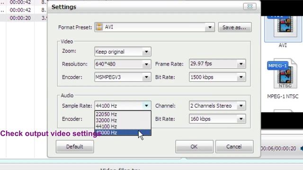Open the audio Bit Rate dropdown showing 160 kbps
Screen dimensions: 303x170
pyautogui.click(x=241, y=119)
